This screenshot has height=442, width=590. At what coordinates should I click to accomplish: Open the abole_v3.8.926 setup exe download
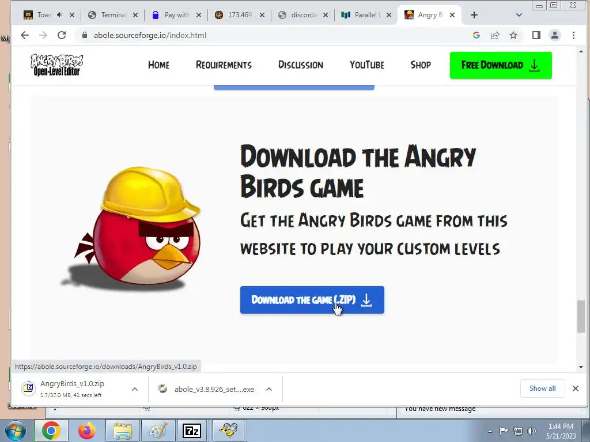click(x=214, y=390)
